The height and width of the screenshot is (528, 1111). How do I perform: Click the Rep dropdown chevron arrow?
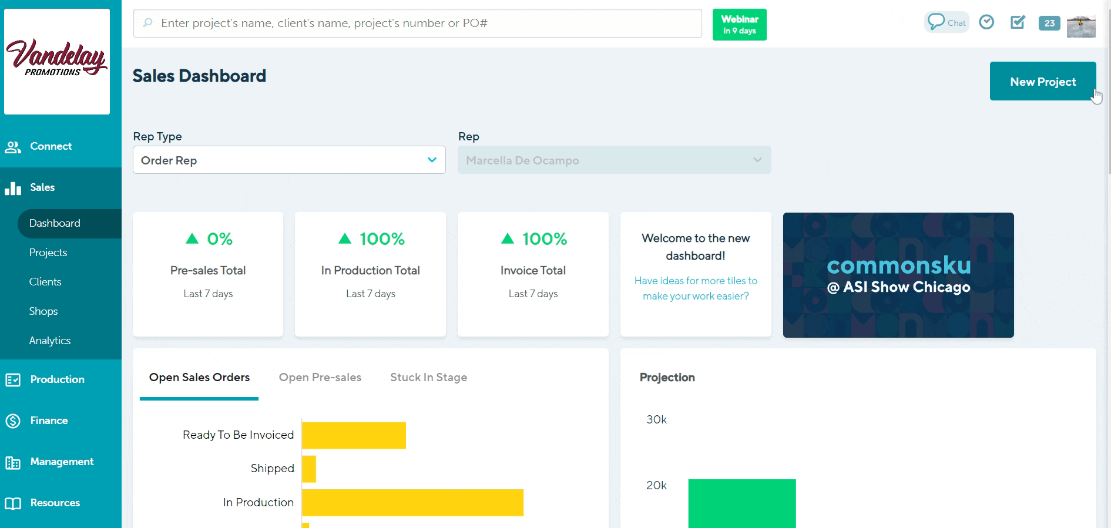[757, 160]
